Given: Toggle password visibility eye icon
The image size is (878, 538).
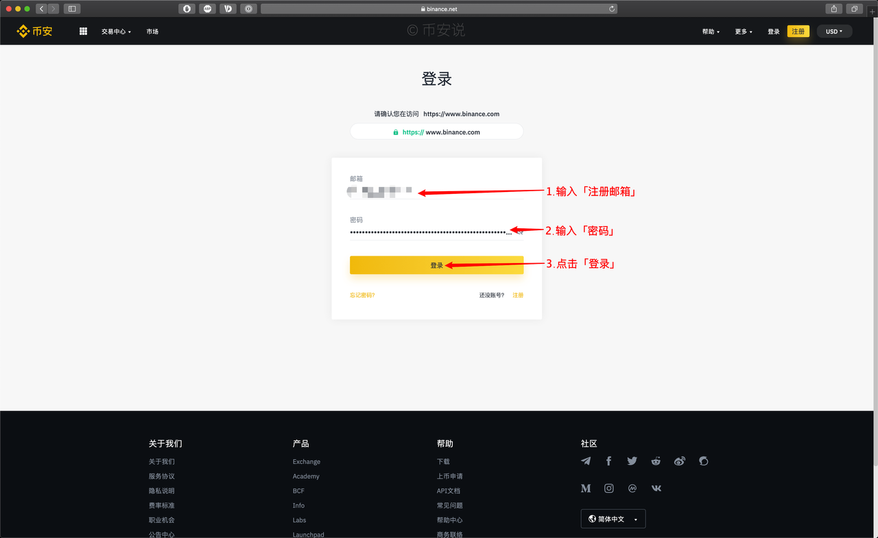Looking at the screenshot, I should point(519,232).
